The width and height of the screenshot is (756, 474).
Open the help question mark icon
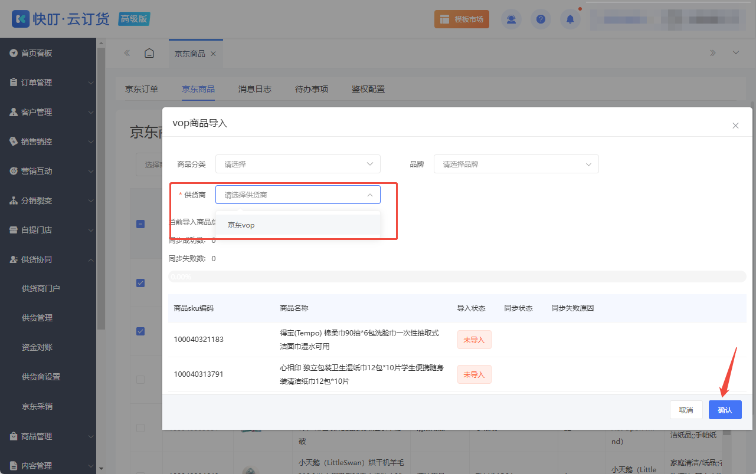(x=541, y=19)
